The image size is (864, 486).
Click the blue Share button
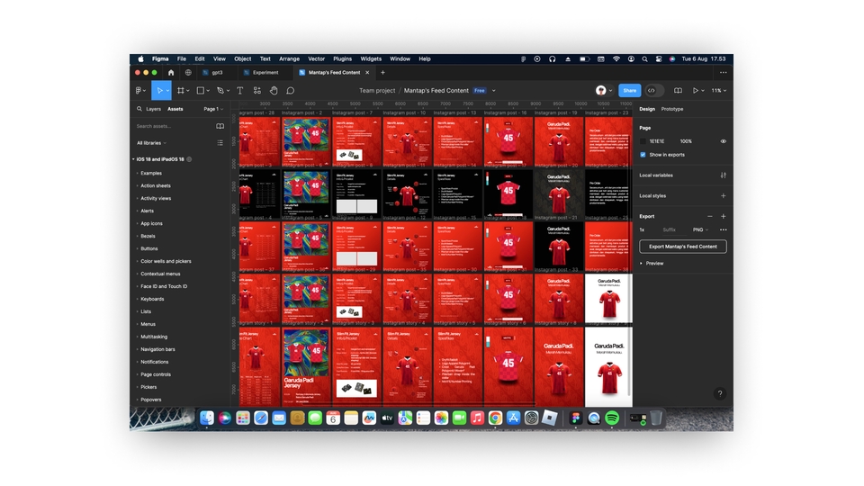[629, 90]
